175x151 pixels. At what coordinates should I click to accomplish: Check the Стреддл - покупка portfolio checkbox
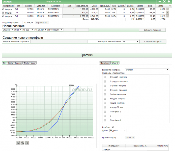click(105, 77)
